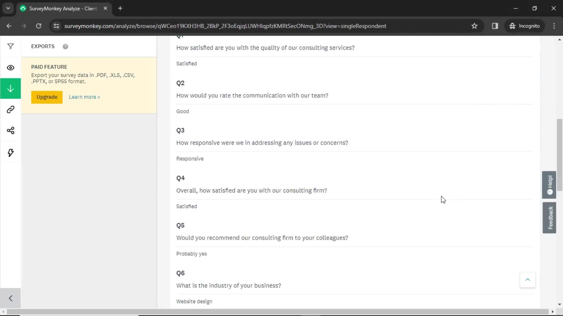563x316 pixels.
Task: Reload the page
Action: pos(38,26)
